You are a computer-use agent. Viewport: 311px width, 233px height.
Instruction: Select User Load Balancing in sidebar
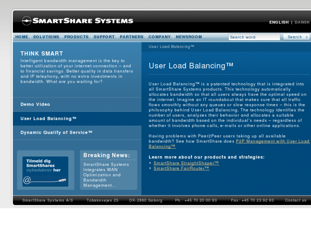[x=77, y=118]
